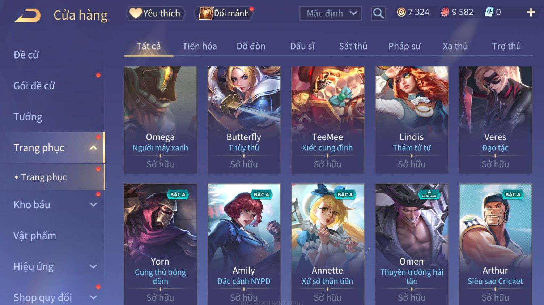Select the Omen Thuyền trưởng hải tặc skin

point(412,244)
